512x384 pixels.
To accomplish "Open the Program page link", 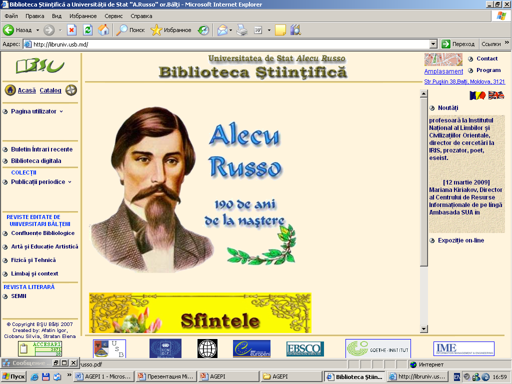I will pyautogui.click(x=488, y=70).
